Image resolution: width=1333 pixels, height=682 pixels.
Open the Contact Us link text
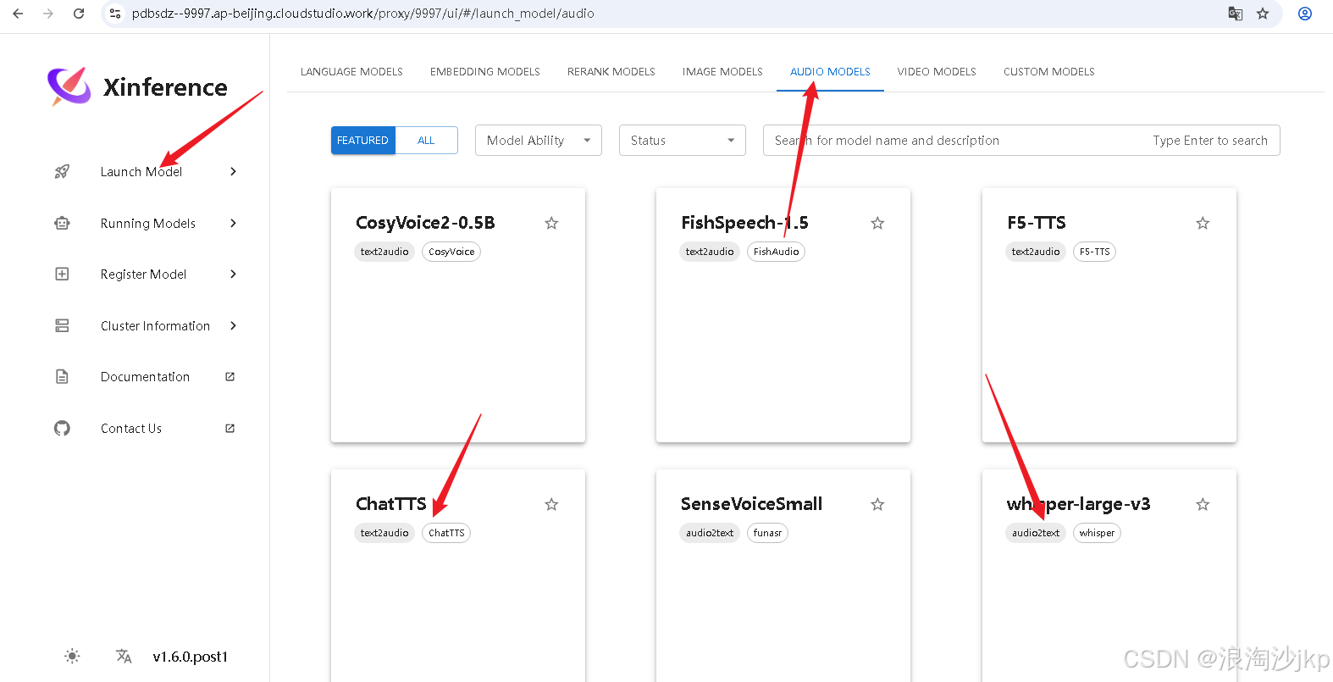pos(131,428)
